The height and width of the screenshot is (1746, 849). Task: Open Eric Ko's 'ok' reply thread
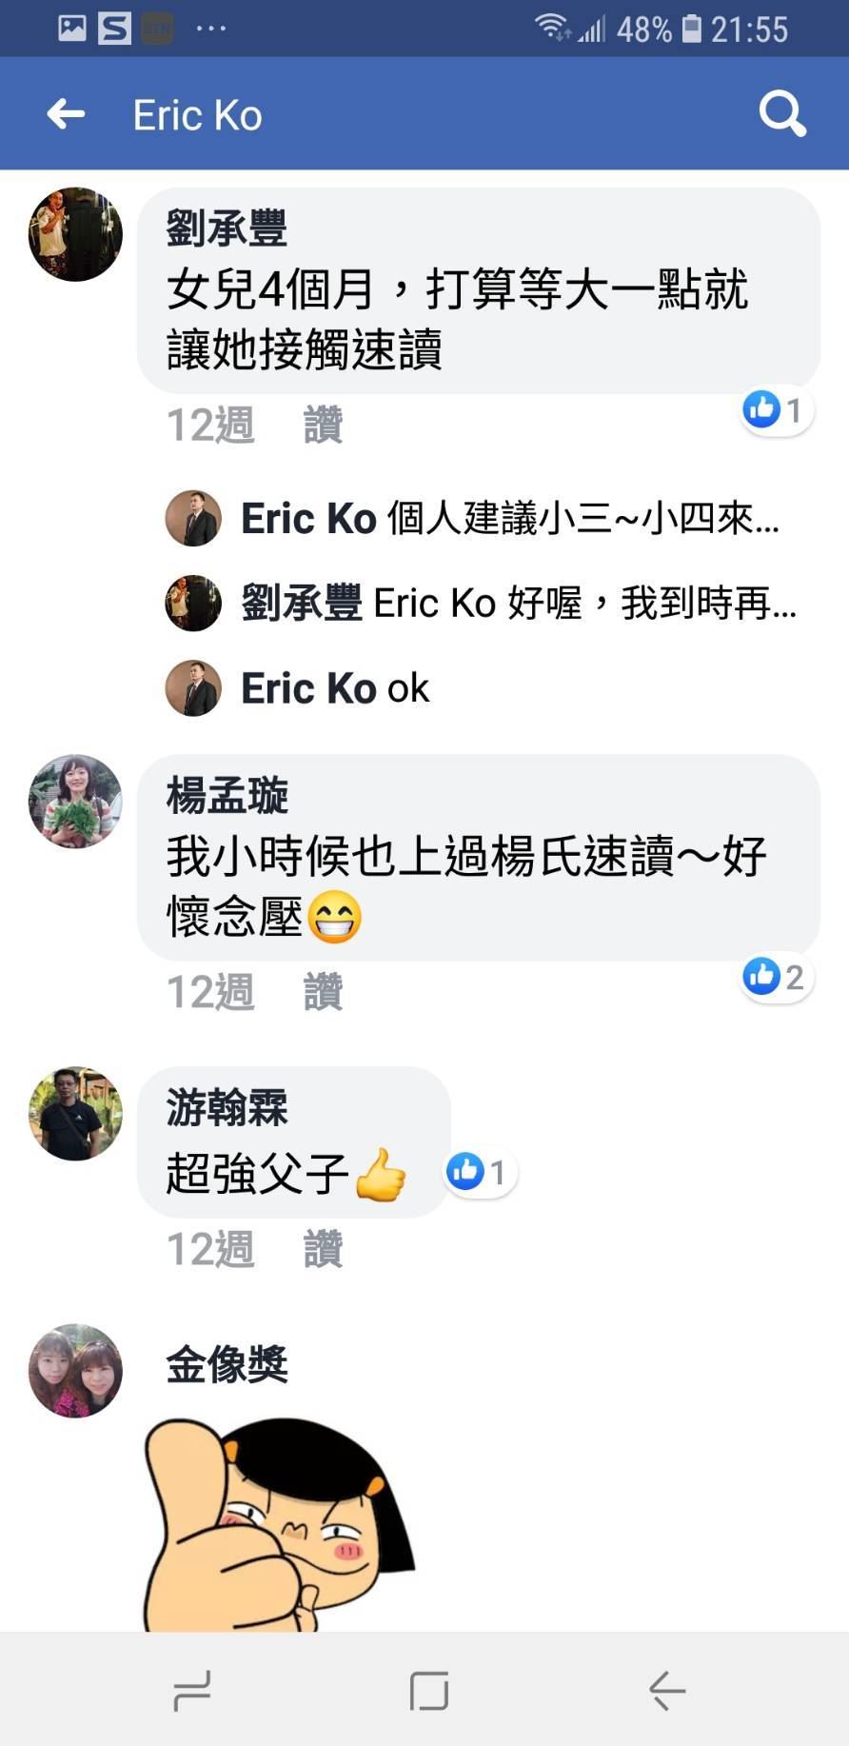tap(335, 688)
